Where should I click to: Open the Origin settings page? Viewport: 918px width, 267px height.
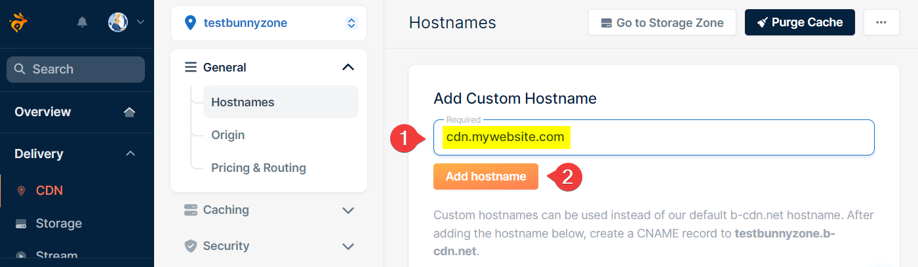[228, 135]
